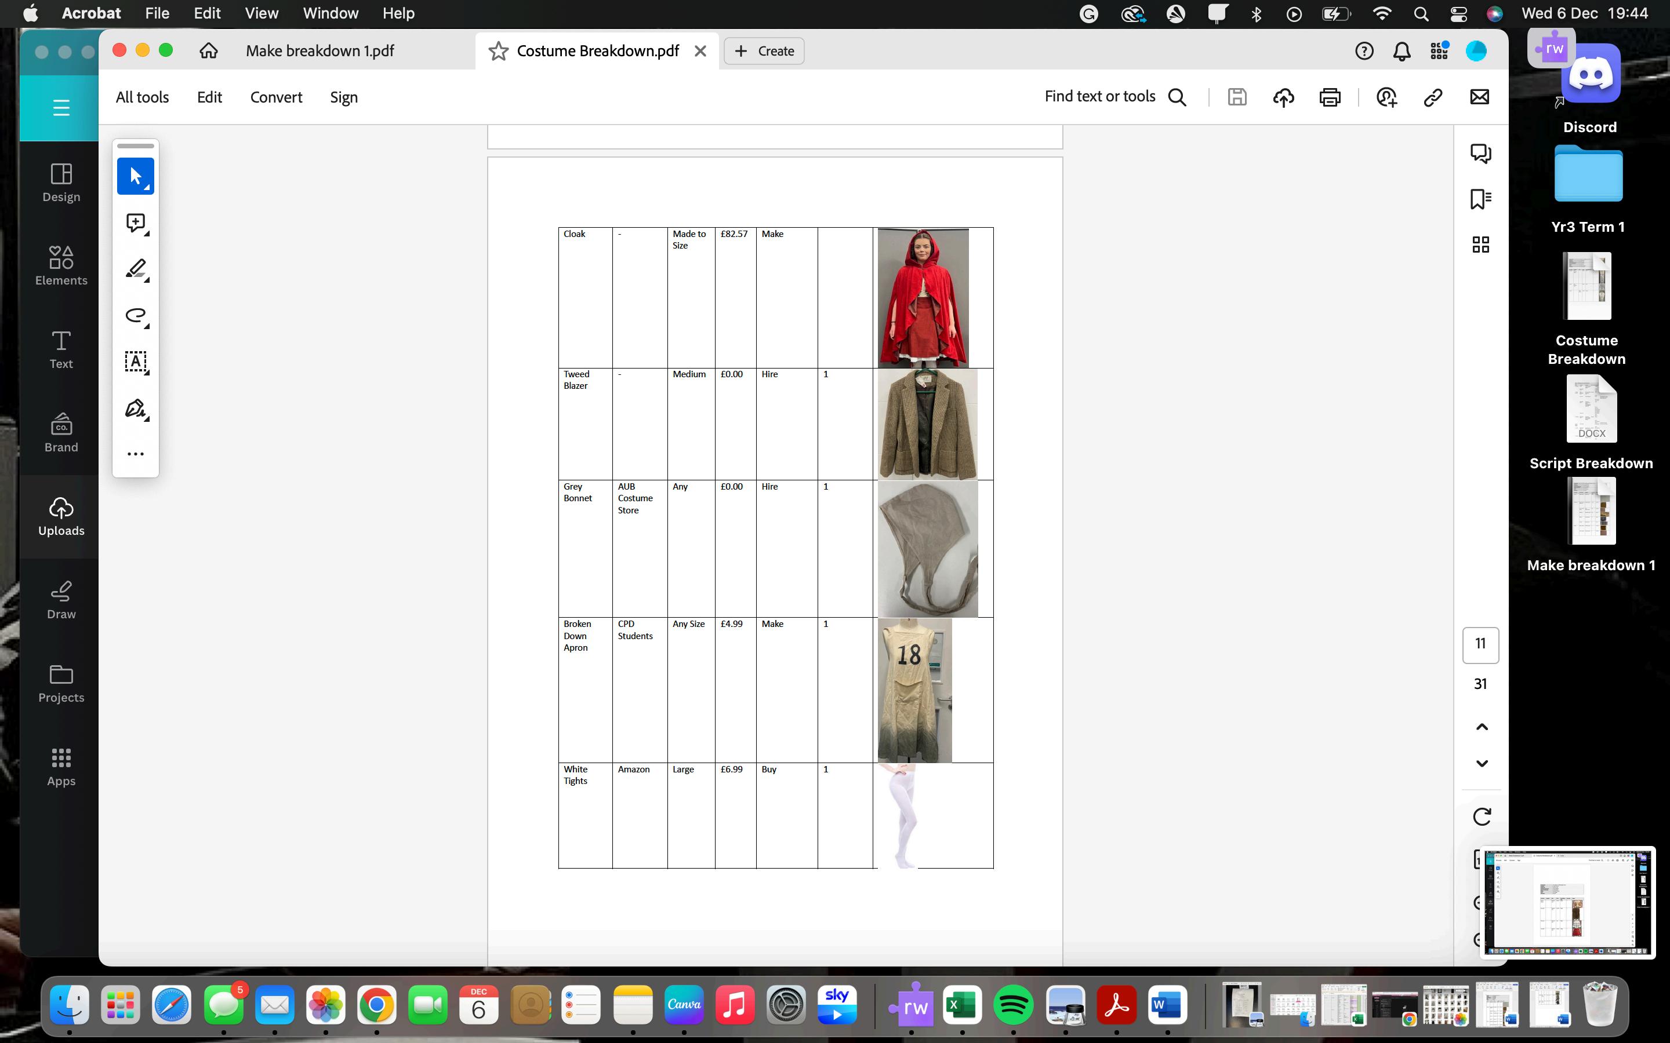The height and width of the screenshot is (1043, 1670).
Task: Choose the Add comment tool
Action: coord(135,223)
